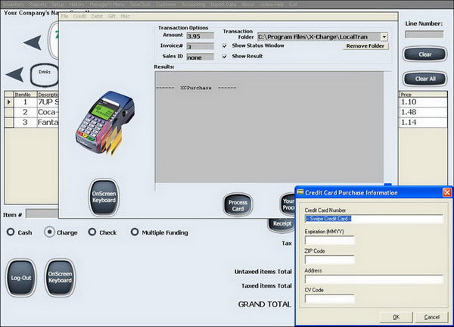The image size is (454, 327).
Task: Click the credit card terminal image
Action: [x=105, y=123]
